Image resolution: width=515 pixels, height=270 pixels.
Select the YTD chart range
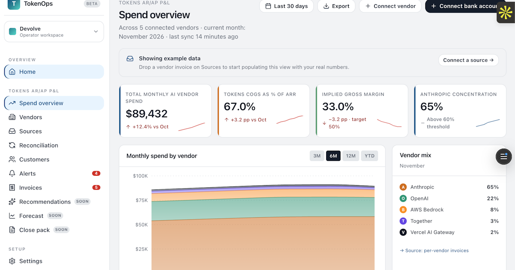pyautogui.click(x=370, y=156)
